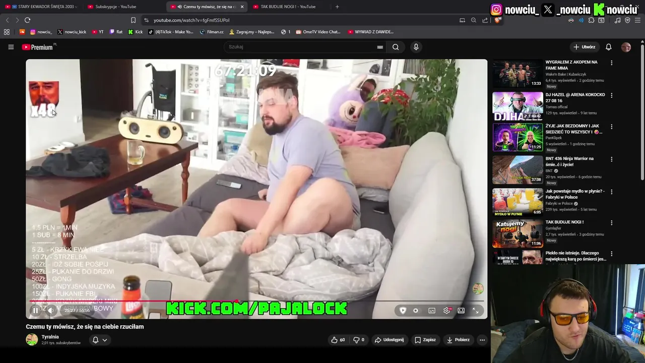Image resolution: width=645 pixels, height=363 pixels.
Task: Click Pobierz download button
Action: pos(458,340)
